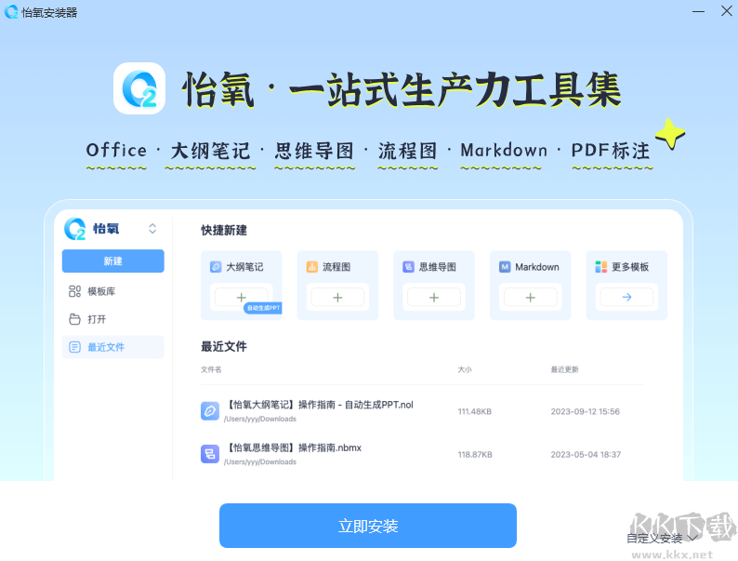The height and width of the screenshot is (561, 738).
Task: Click the file icon of 自动生成PPT.nol
Action: 210,411
